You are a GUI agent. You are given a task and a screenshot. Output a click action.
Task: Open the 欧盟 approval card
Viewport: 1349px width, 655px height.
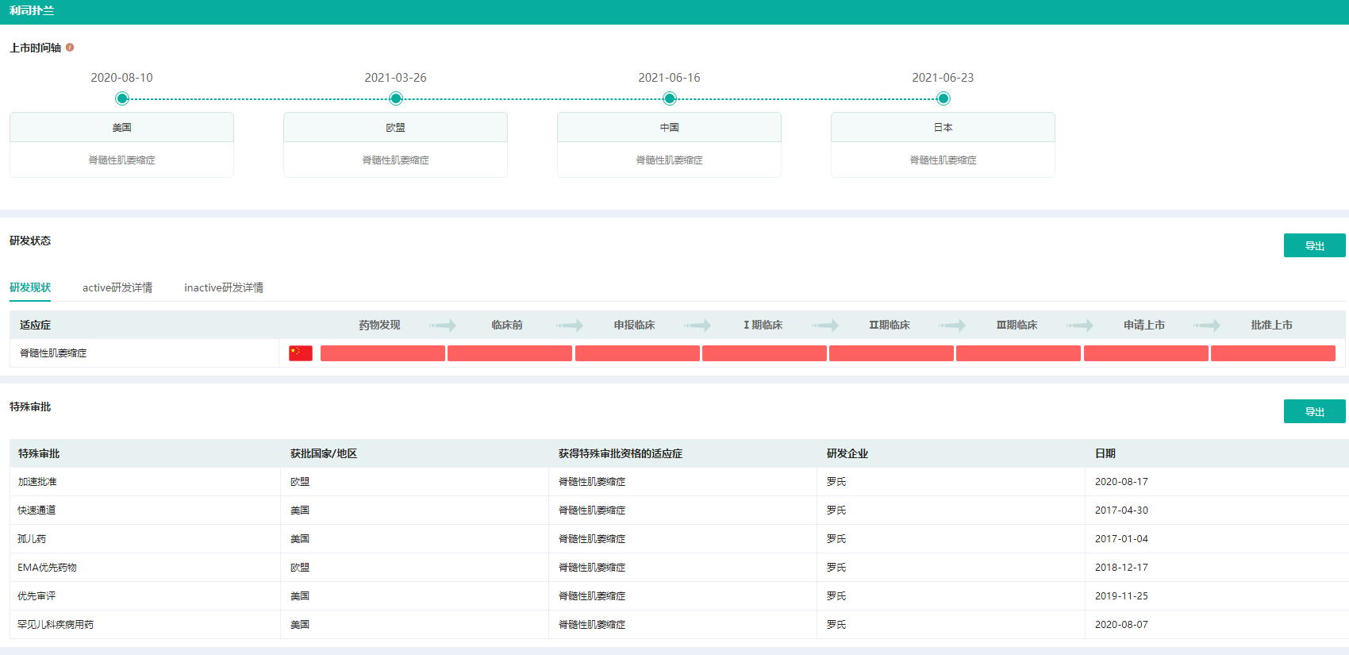tap(395, 144)
